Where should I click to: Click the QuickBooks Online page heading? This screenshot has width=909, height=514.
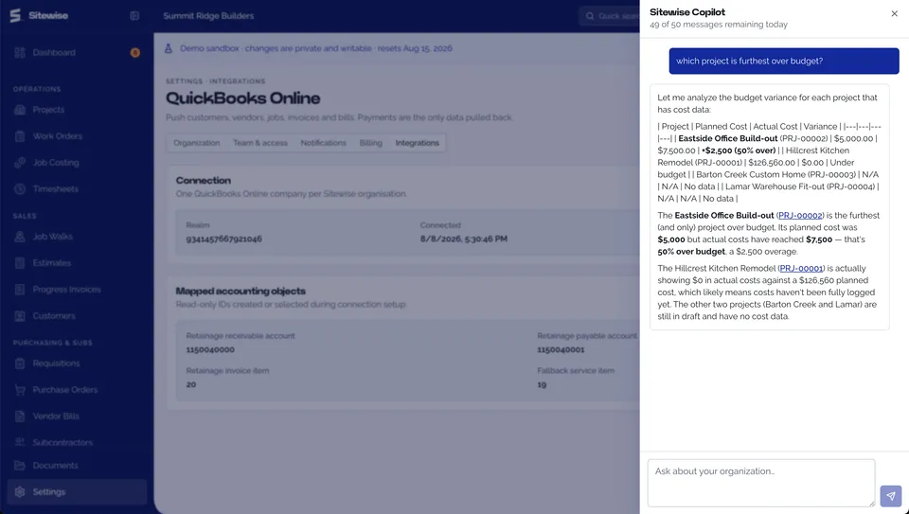(x=243, y=98)
